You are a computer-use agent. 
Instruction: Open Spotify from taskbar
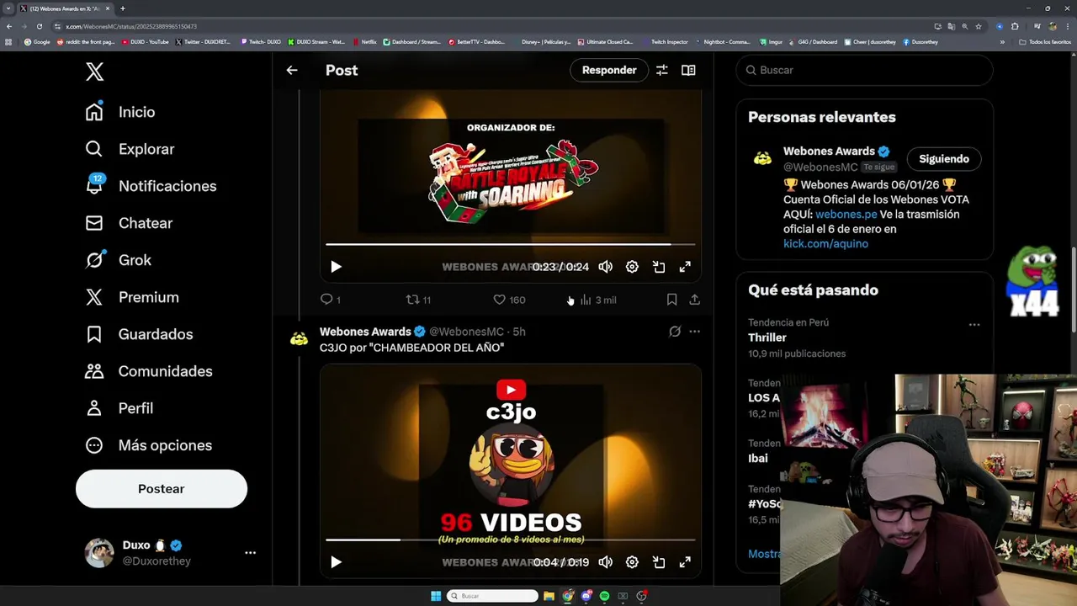pos(604,596)
